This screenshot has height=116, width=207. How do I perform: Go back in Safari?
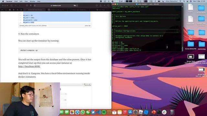16,5
